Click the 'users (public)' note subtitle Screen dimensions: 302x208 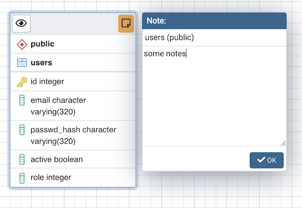[x=169, y=37]
